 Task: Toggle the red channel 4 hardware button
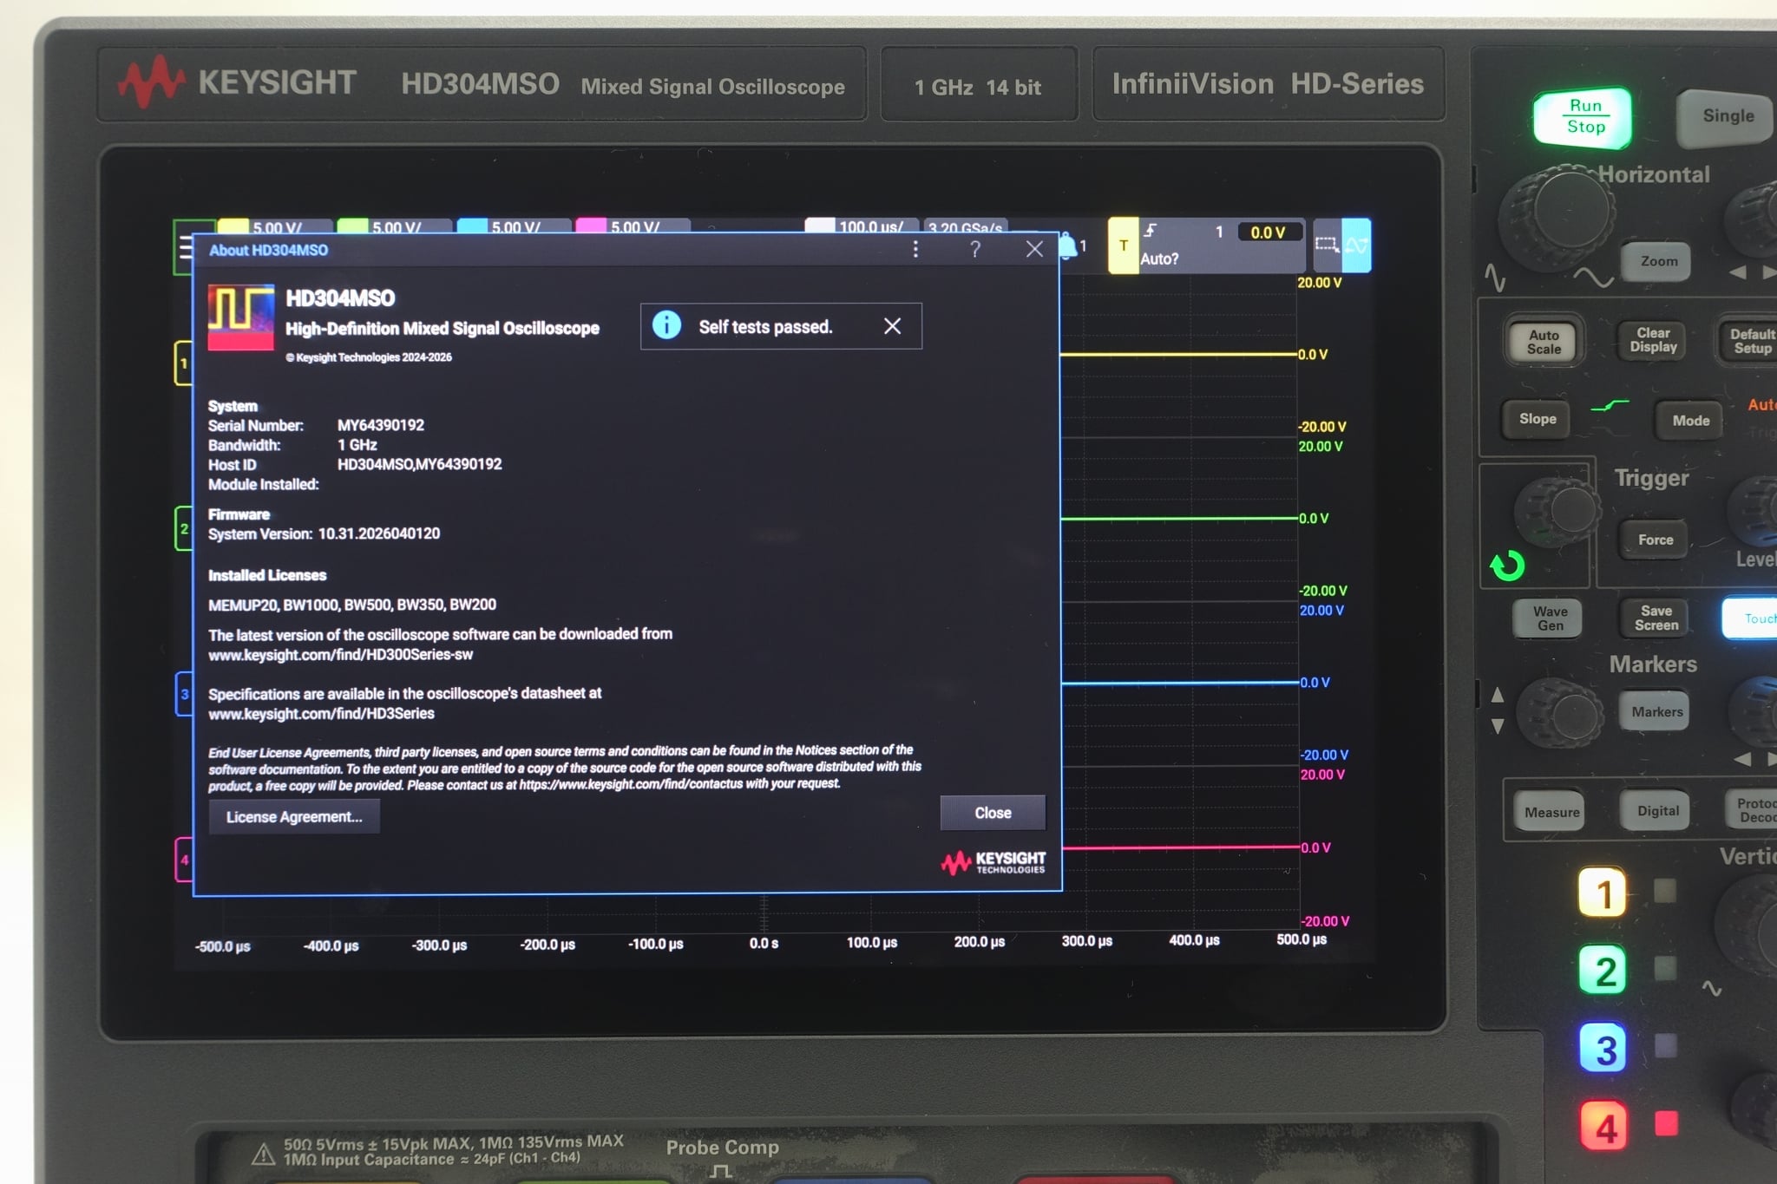[1604, 1128]
